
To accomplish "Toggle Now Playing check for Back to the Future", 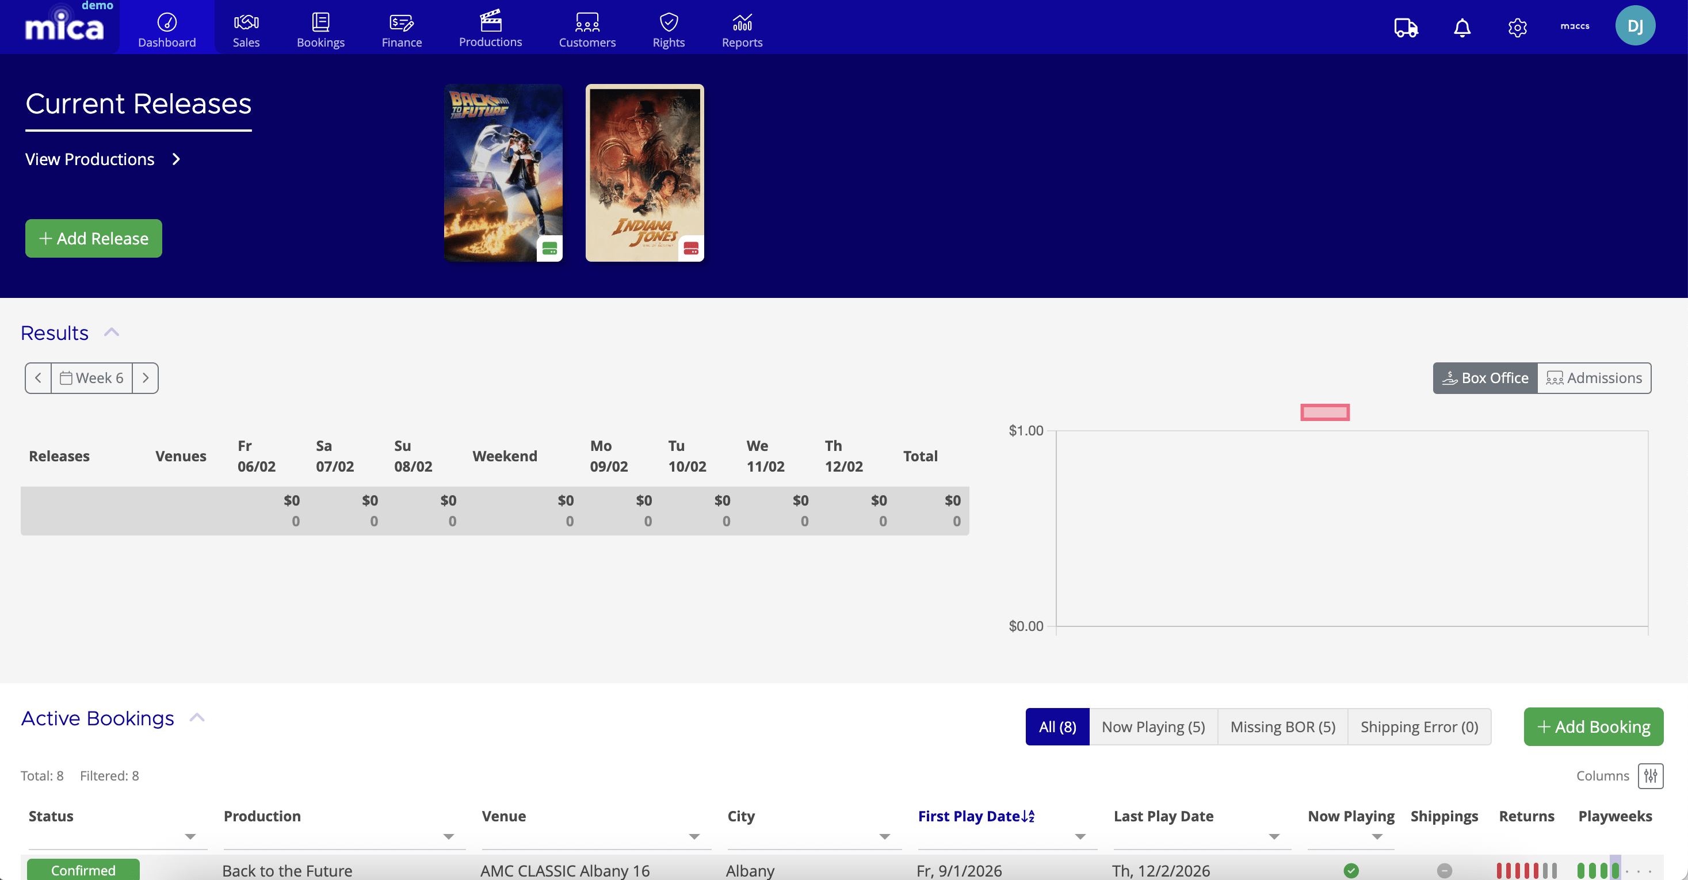I will click(x=1351, y=871).
